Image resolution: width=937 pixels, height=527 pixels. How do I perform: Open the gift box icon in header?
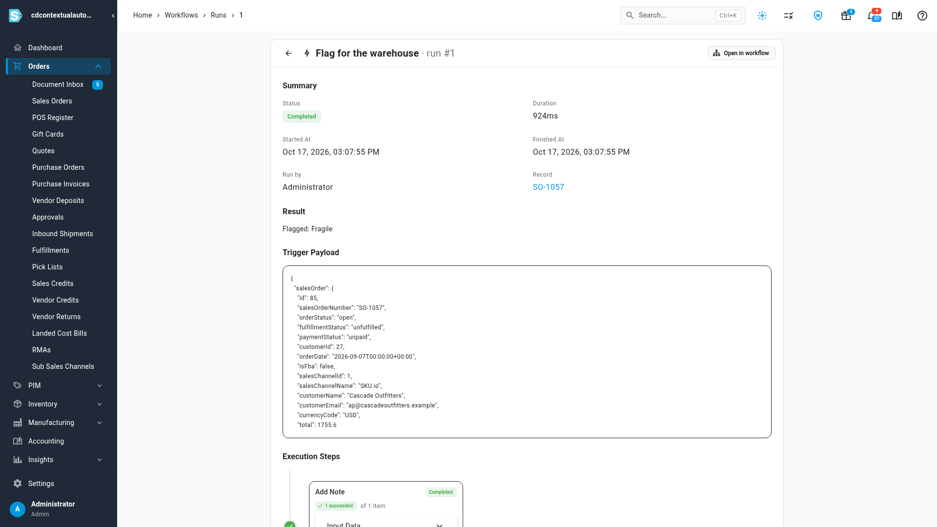coord(846,16)
